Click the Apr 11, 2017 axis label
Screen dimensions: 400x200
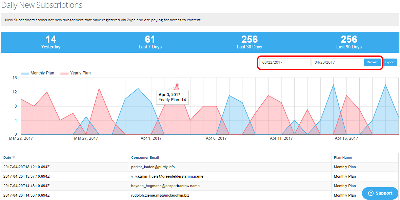[x=281, y=138]
